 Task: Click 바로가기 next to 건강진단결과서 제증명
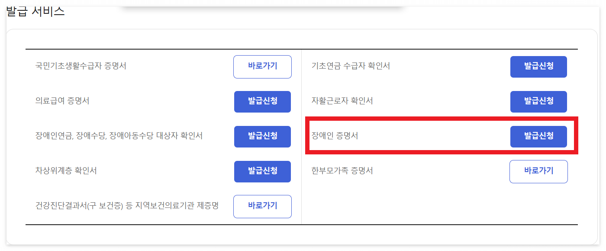tap(262, 206)
